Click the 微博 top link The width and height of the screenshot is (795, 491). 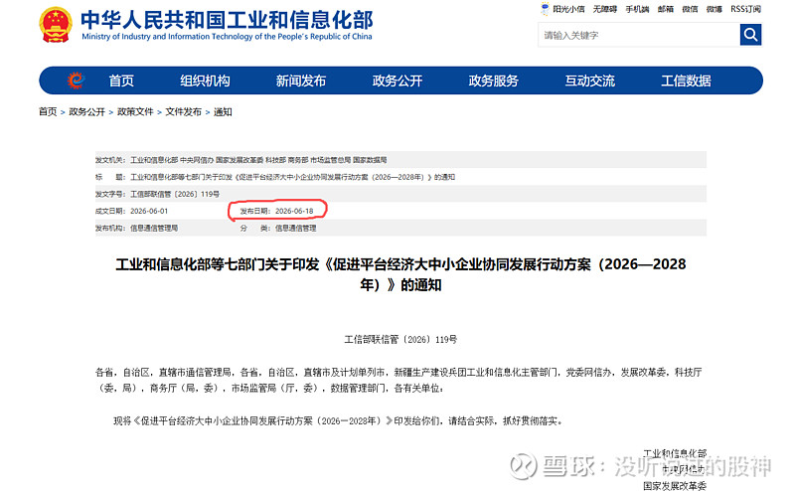tap(715, 9)
